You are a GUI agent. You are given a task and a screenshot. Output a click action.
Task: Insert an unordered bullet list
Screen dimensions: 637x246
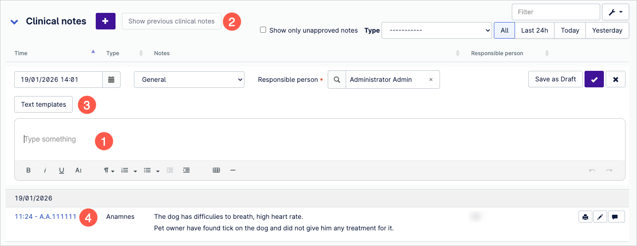(x=147, y=170)
